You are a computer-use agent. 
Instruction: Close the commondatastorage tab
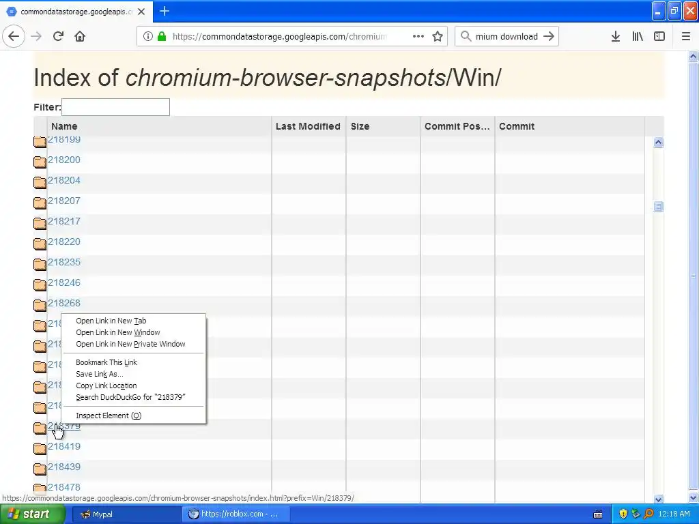point(141,12)
